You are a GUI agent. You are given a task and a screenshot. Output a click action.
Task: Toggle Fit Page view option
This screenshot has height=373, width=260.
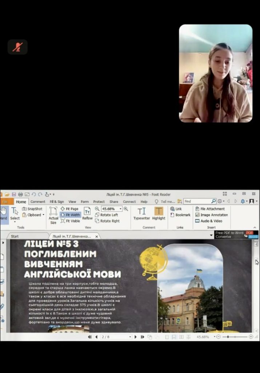69,209
